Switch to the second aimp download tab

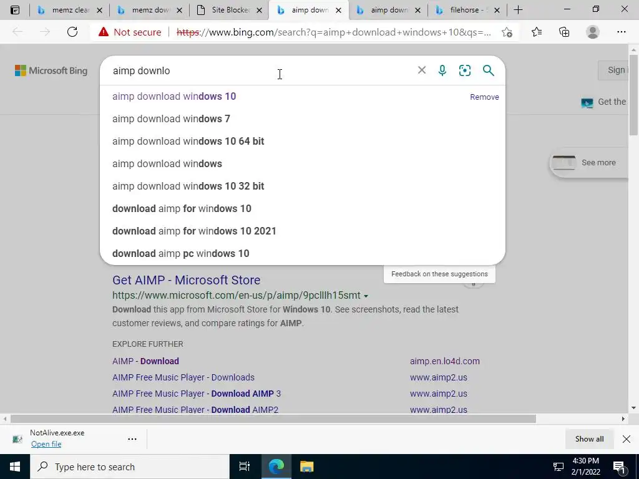(387, 10)
